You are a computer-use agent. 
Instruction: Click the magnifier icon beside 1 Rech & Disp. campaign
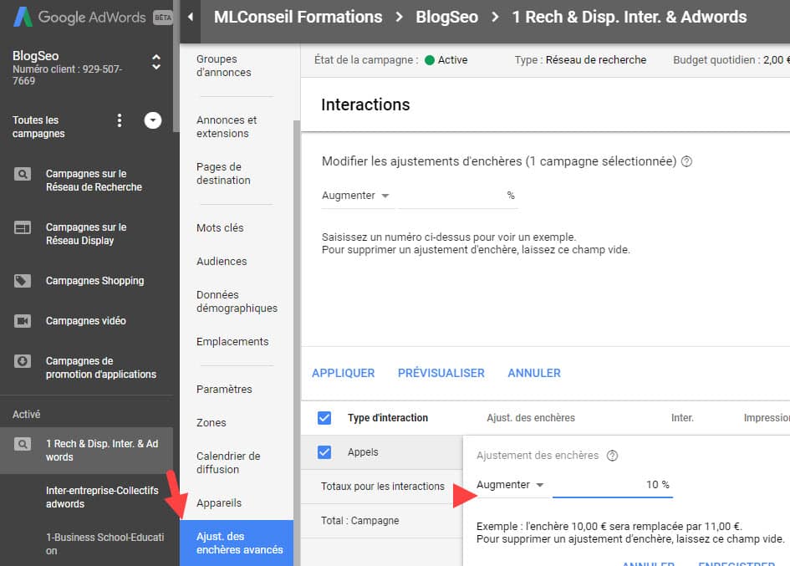[23, 444]
